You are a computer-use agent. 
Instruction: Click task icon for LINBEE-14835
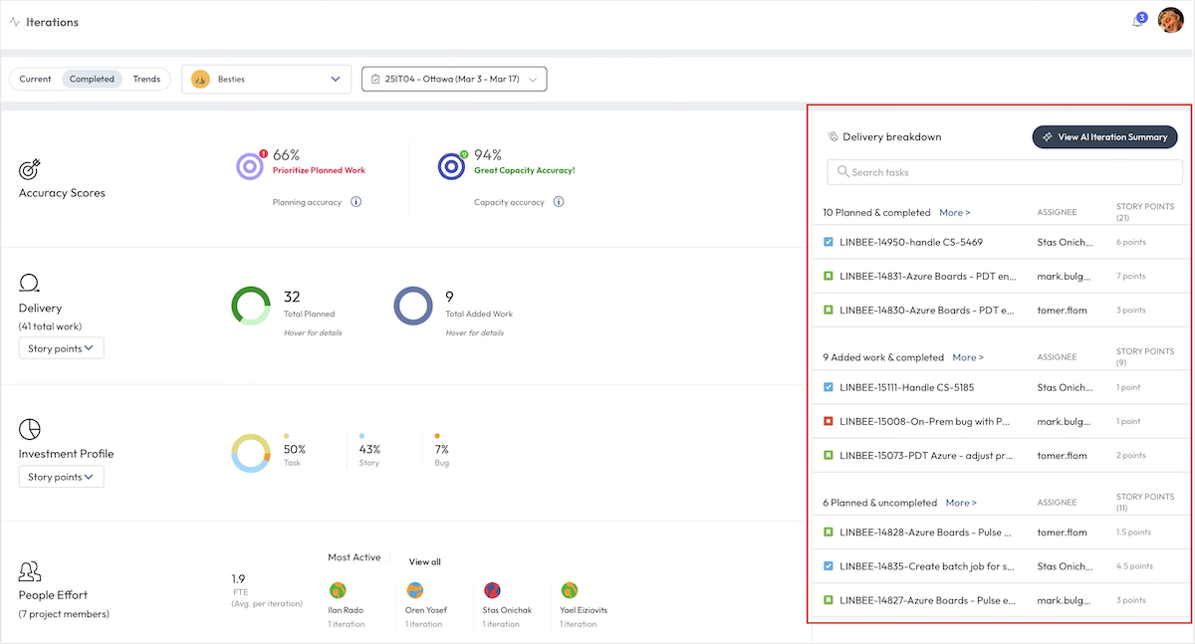pyautogui.click(x=829, y=566)
